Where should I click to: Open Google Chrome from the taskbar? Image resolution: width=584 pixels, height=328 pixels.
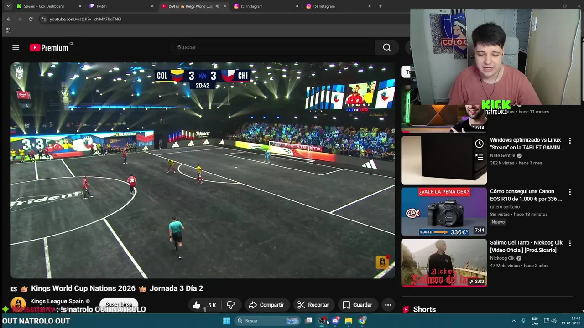pyautogui.click(x=362, y=321)
